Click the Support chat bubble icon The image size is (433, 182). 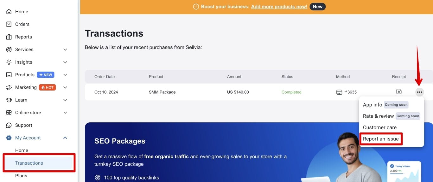click(9, 125)
